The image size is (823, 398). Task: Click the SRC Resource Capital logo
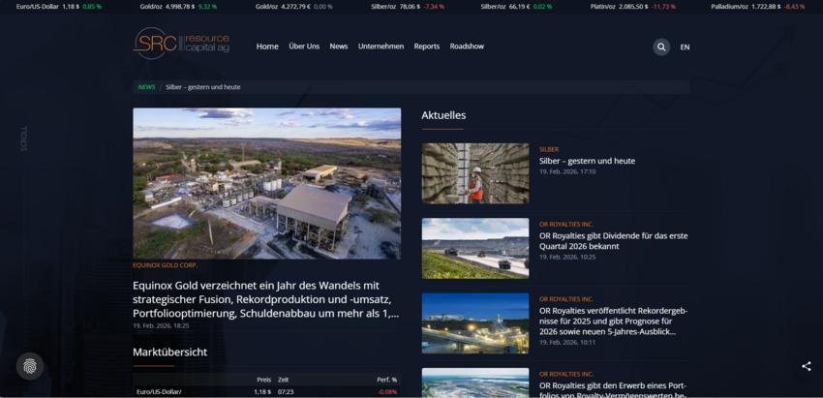tap(181, 44)
